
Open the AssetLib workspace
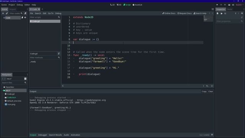pos(137,5)
